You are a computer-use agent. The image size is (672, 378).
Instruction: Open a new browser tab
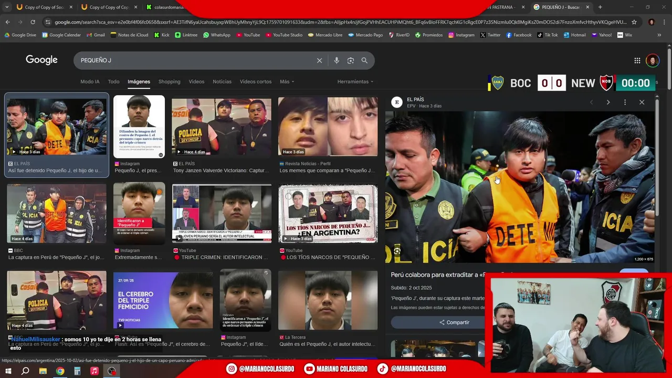(x=600, y=7)
